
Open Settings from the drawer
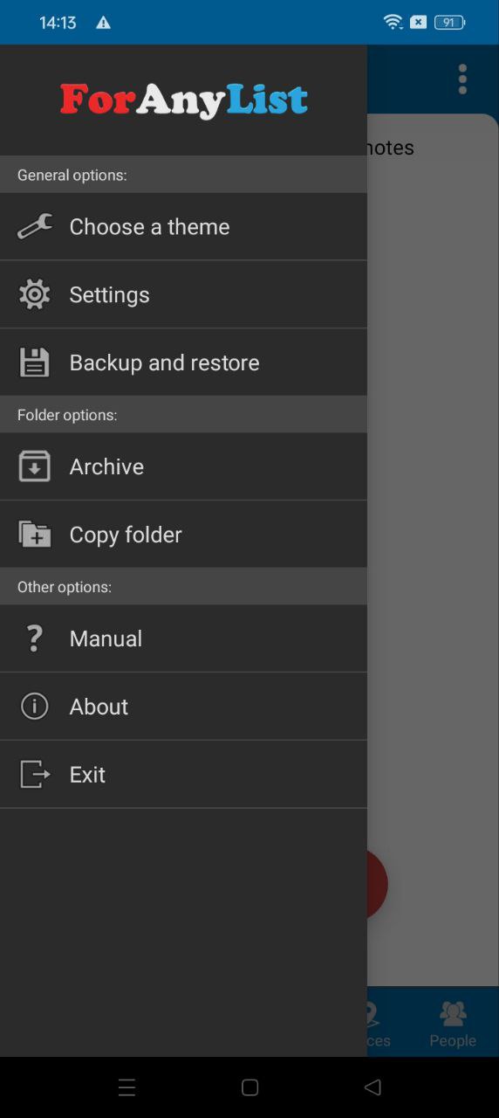(183, 295)
